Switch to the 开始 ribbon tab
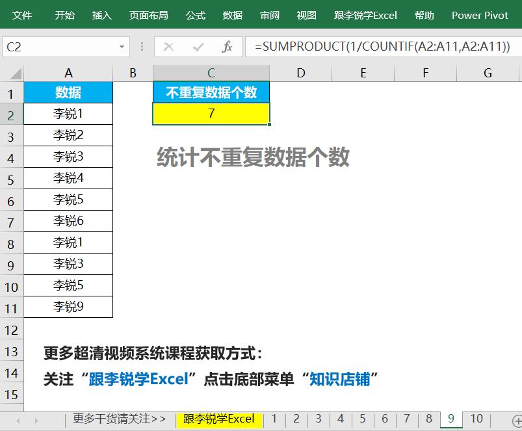Viewport: 522px width, 431px height. [64, 15]
